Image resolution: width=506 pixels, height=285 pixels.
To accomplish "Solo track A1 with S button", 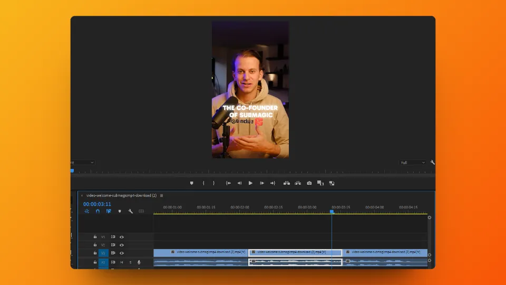I will coord(130,262).
